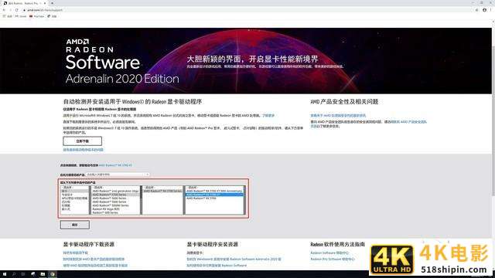Image resolution: width=495 pixels, height=278 pixels.
Task: Reload the page with the refresh icon
Action: point(17,10)
